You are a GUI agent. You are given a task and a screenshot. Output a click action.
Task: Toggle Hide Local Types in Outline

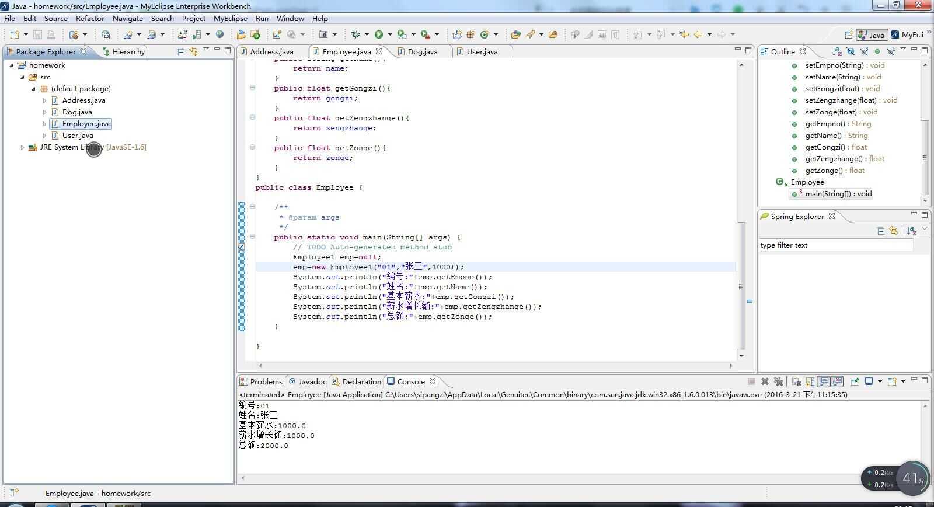[891, 51]
